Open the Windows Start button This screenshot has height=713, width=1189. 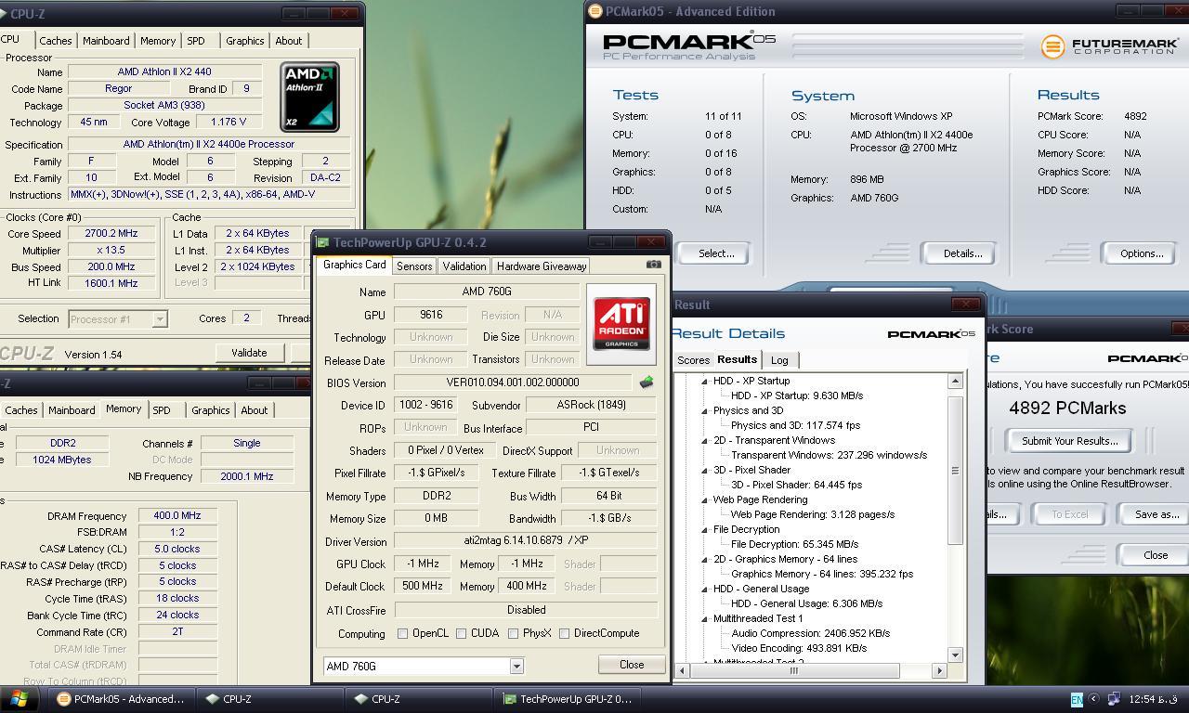click(19, 699)
